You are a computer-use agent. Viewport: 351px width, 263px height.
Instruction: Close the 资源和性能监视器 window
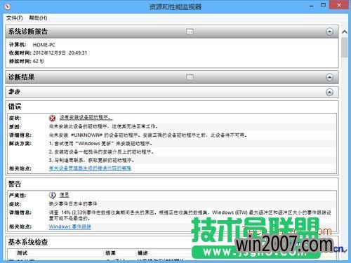pos(339,5)
